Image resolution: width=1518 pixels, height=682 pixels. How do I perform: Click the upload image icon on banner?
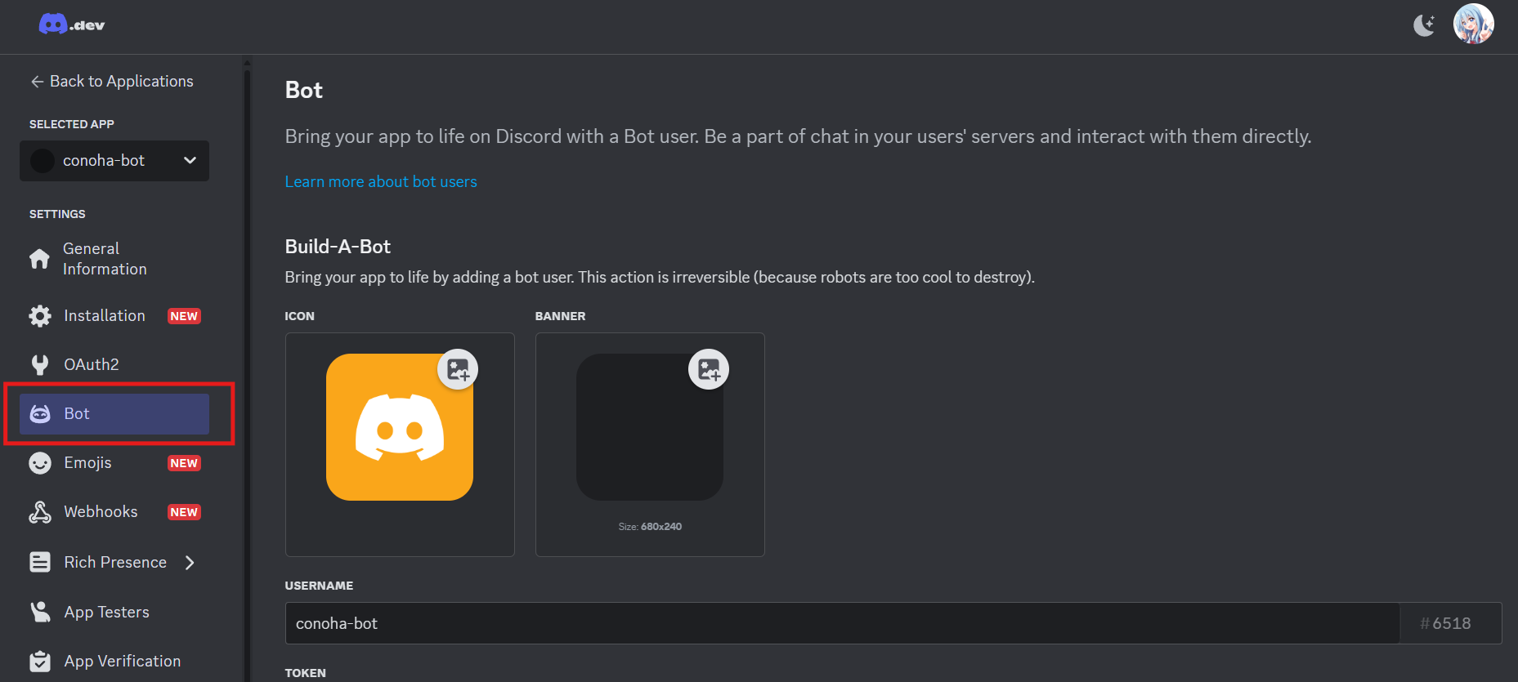tap(709, 369)
